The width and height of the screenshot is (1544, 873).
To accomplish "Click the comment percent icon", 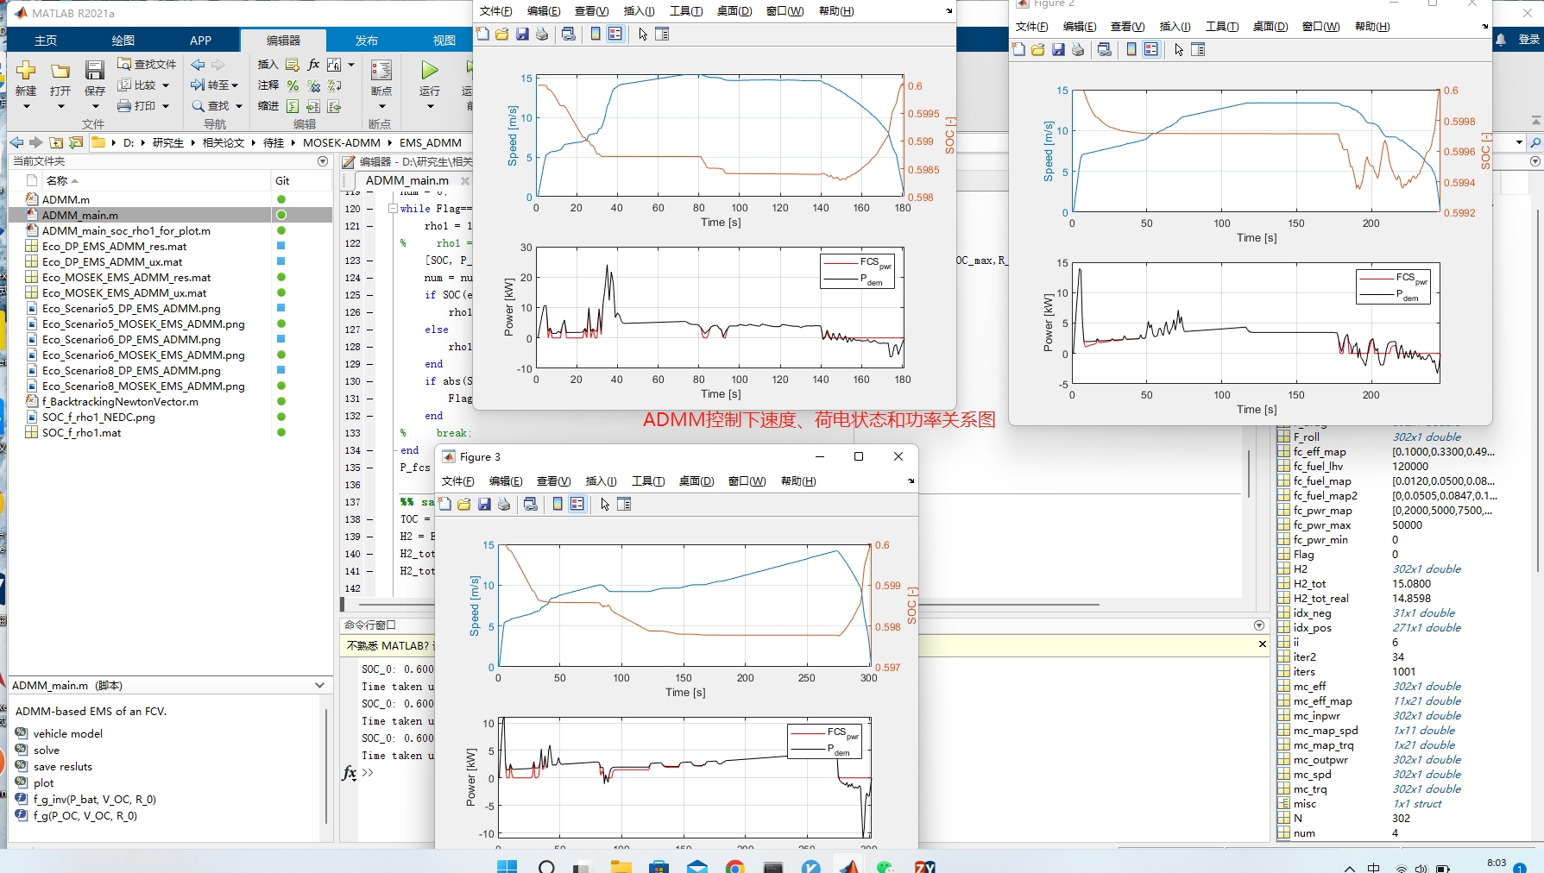I will pos(293,85).
